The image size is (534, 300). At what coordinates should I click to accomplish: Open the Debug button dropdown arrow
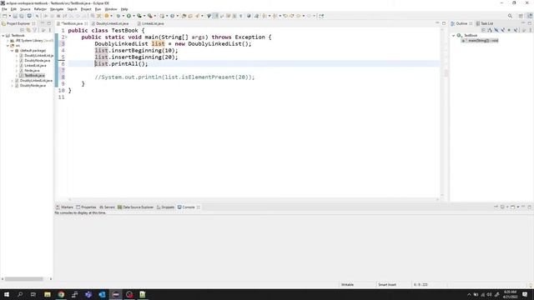click(123, 16)
